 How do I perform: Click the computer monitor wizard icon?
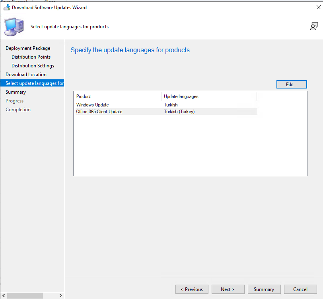14,27
